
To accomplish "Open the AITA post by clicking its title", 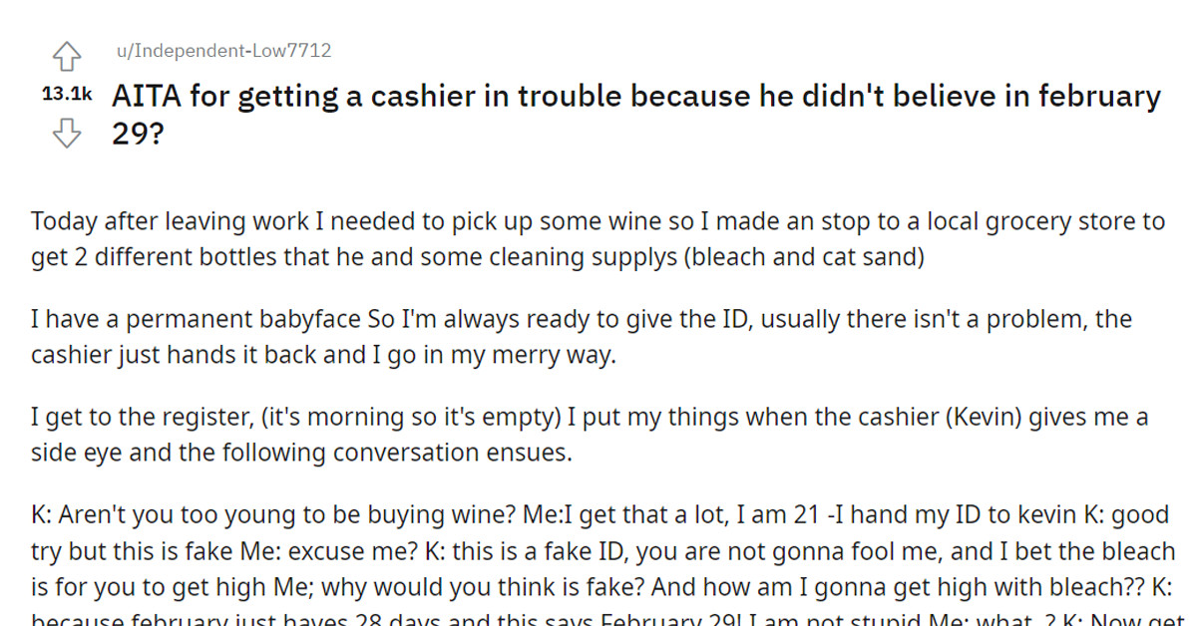I will coord(598,96).
